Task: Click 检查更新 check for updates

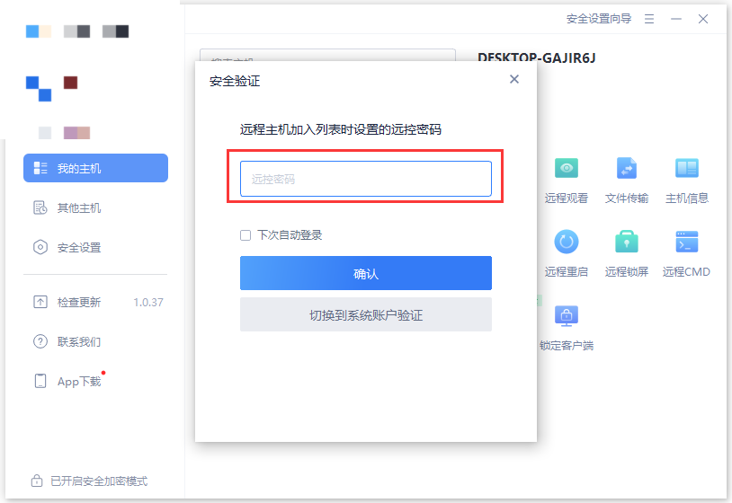Action: [79, 302]
